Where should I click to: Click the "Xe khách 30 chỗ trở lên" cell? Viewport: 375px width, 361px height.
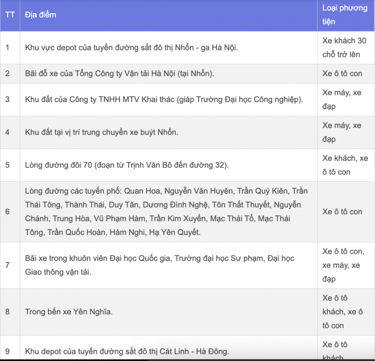pyautogui.click(x=344, y=48)
